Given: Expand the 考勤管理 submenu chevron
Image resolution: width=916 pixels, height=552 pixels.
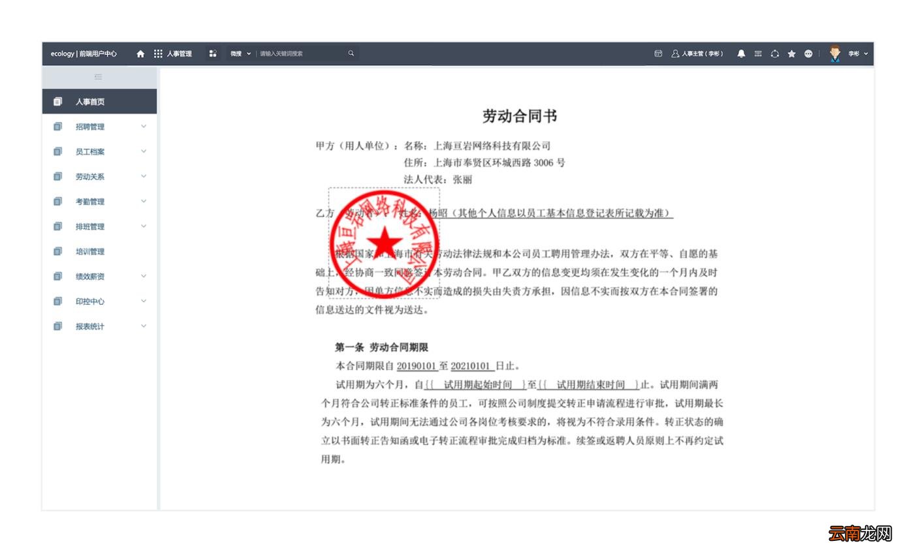Looking at the screenshot, I should pos(144,201).
